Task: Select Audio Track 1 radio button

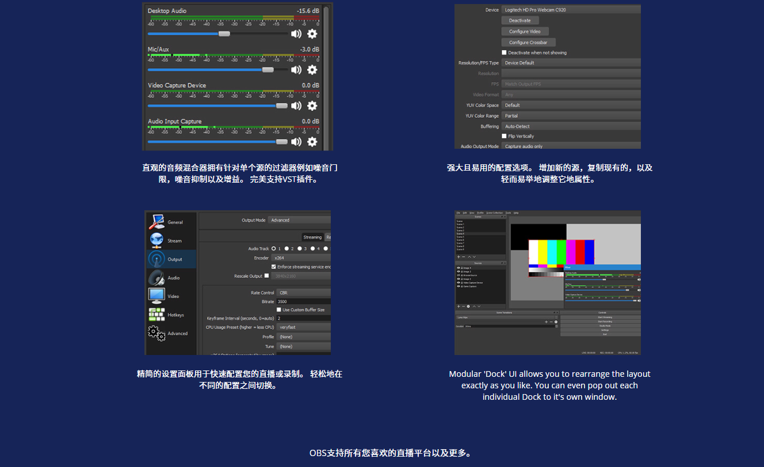Action: tap(274, 249)
